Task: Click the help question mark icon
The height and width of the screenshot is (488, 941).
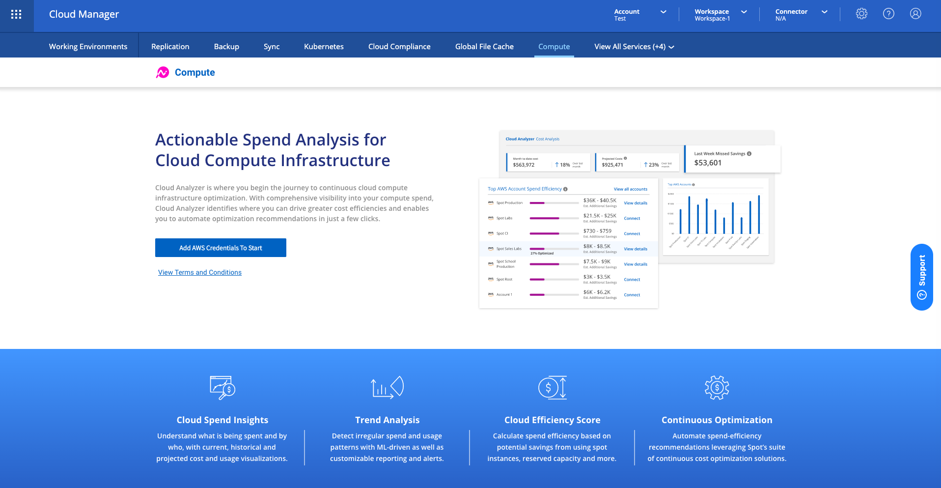Action: click(888, 14)
